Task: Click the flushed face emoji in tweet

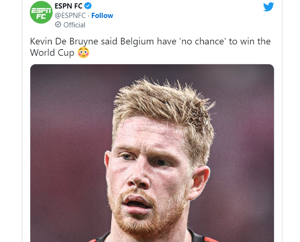Action: point(83,52)
